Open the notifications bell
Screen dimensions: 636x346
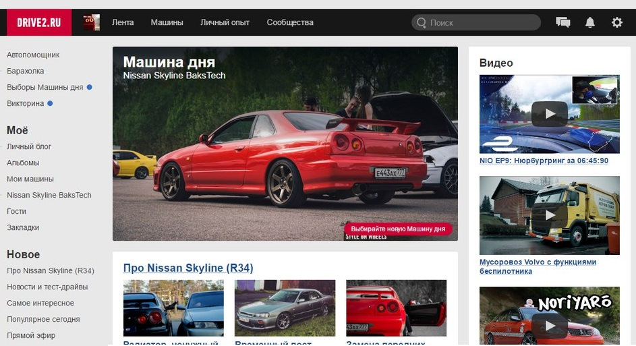589,22
